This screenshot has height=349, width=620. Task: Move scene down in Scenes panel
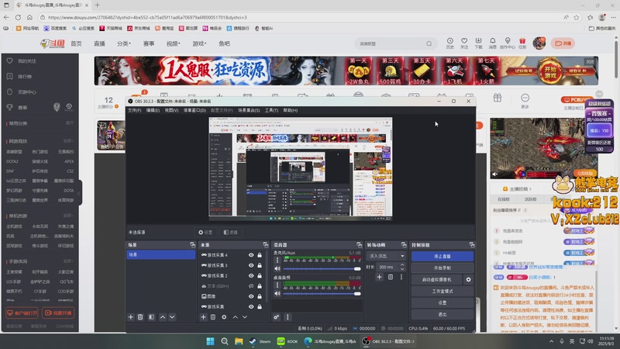pos(172,317)
